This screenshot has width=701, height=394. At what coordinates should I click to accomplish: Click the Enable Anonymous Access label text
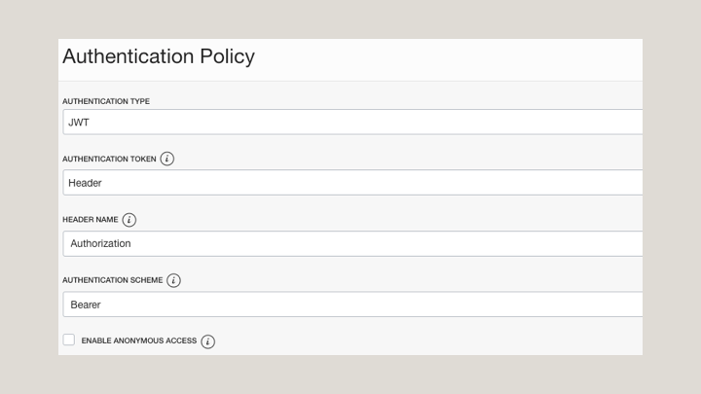(x=138, y=341)
